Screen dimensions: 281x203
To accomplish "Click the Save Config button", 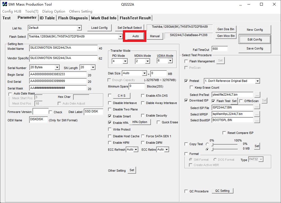I will (x=255, y=48).
